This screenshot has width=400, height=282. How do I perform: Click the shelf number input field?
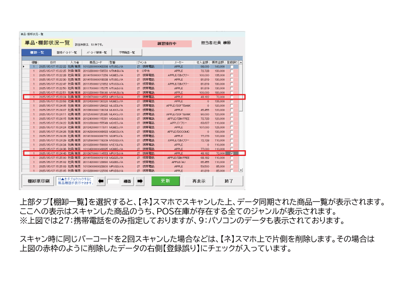click(x=114, y=181)
